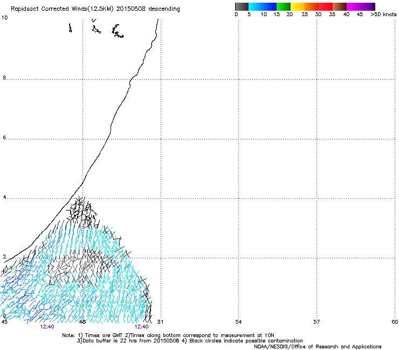Click the purple '12:40' timestamp near longitude 51
399x350 pixels.
coord(141,327)
